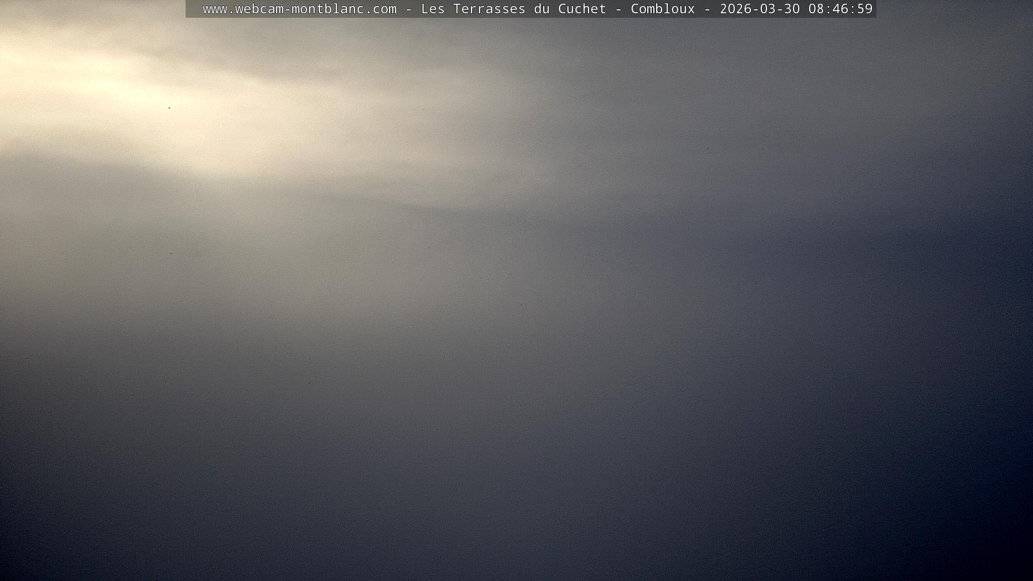Click the seconds value "59" in the timestamp
Screen dimensions: 1033x581
(x=864, y=9)
